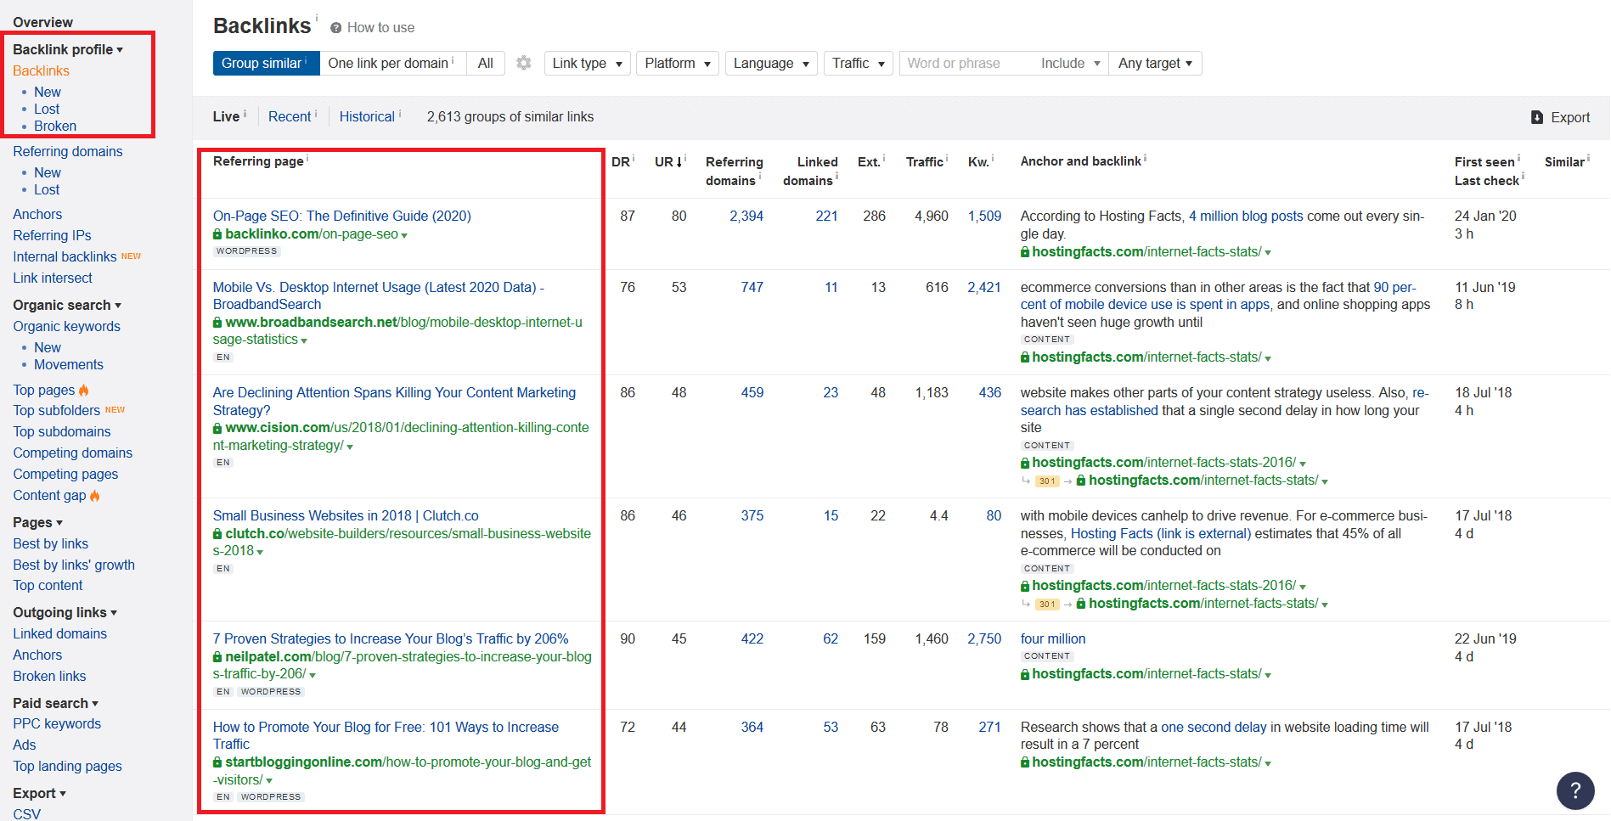Select the All links mode
Image resolution: width=1611 pixels, height=821 pixels.
click(x=486, y=63)
